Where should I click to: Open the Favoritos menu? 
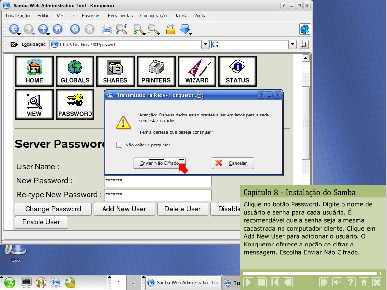[x=91, y=15]
